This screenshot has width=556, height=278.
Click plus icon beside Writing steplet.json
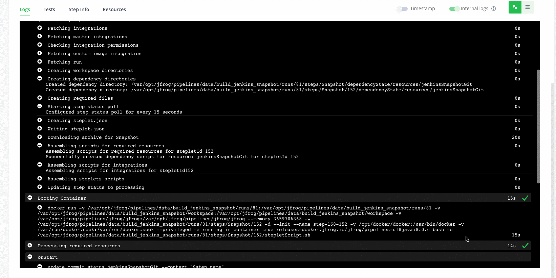(x=40, y=129)
